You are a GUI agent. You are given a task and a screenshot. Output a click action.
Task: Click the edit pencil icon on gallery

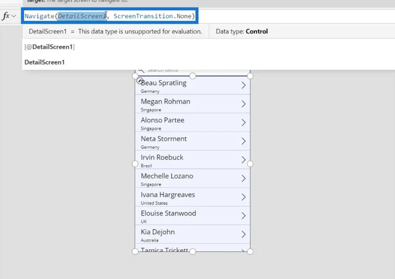140,81
